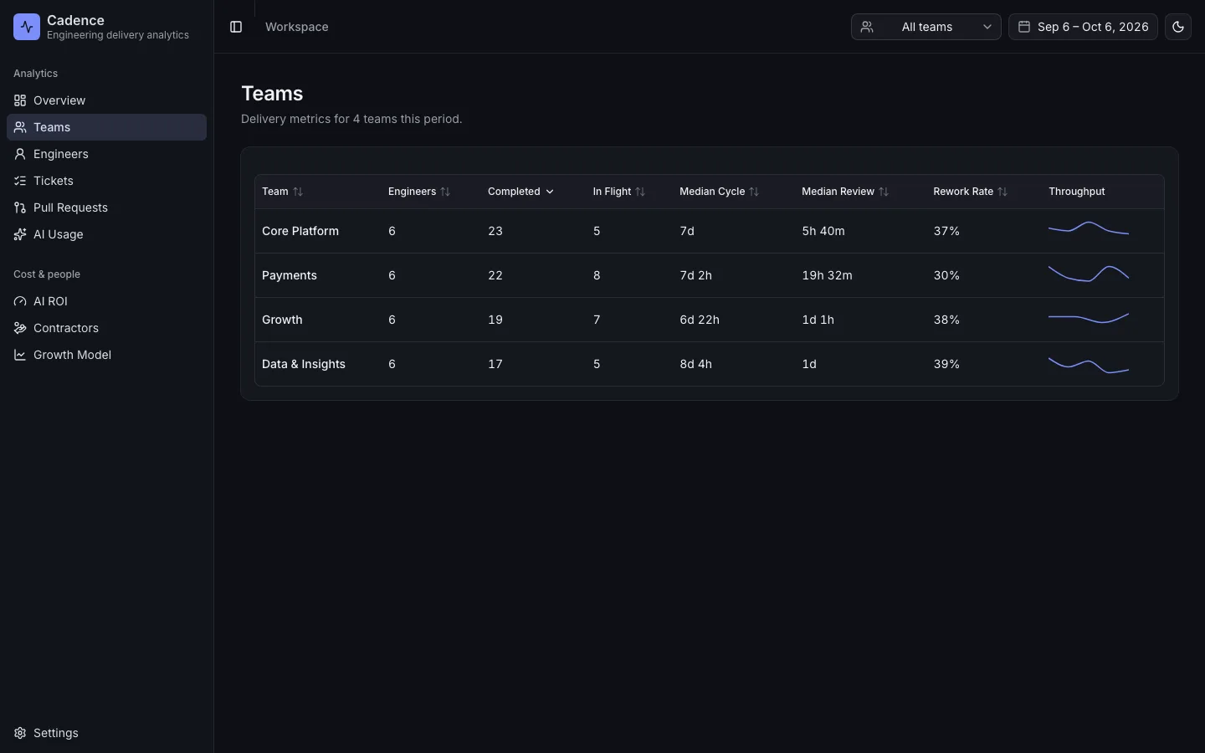Click the Growth Model chart icon

[x=20, y=355]
